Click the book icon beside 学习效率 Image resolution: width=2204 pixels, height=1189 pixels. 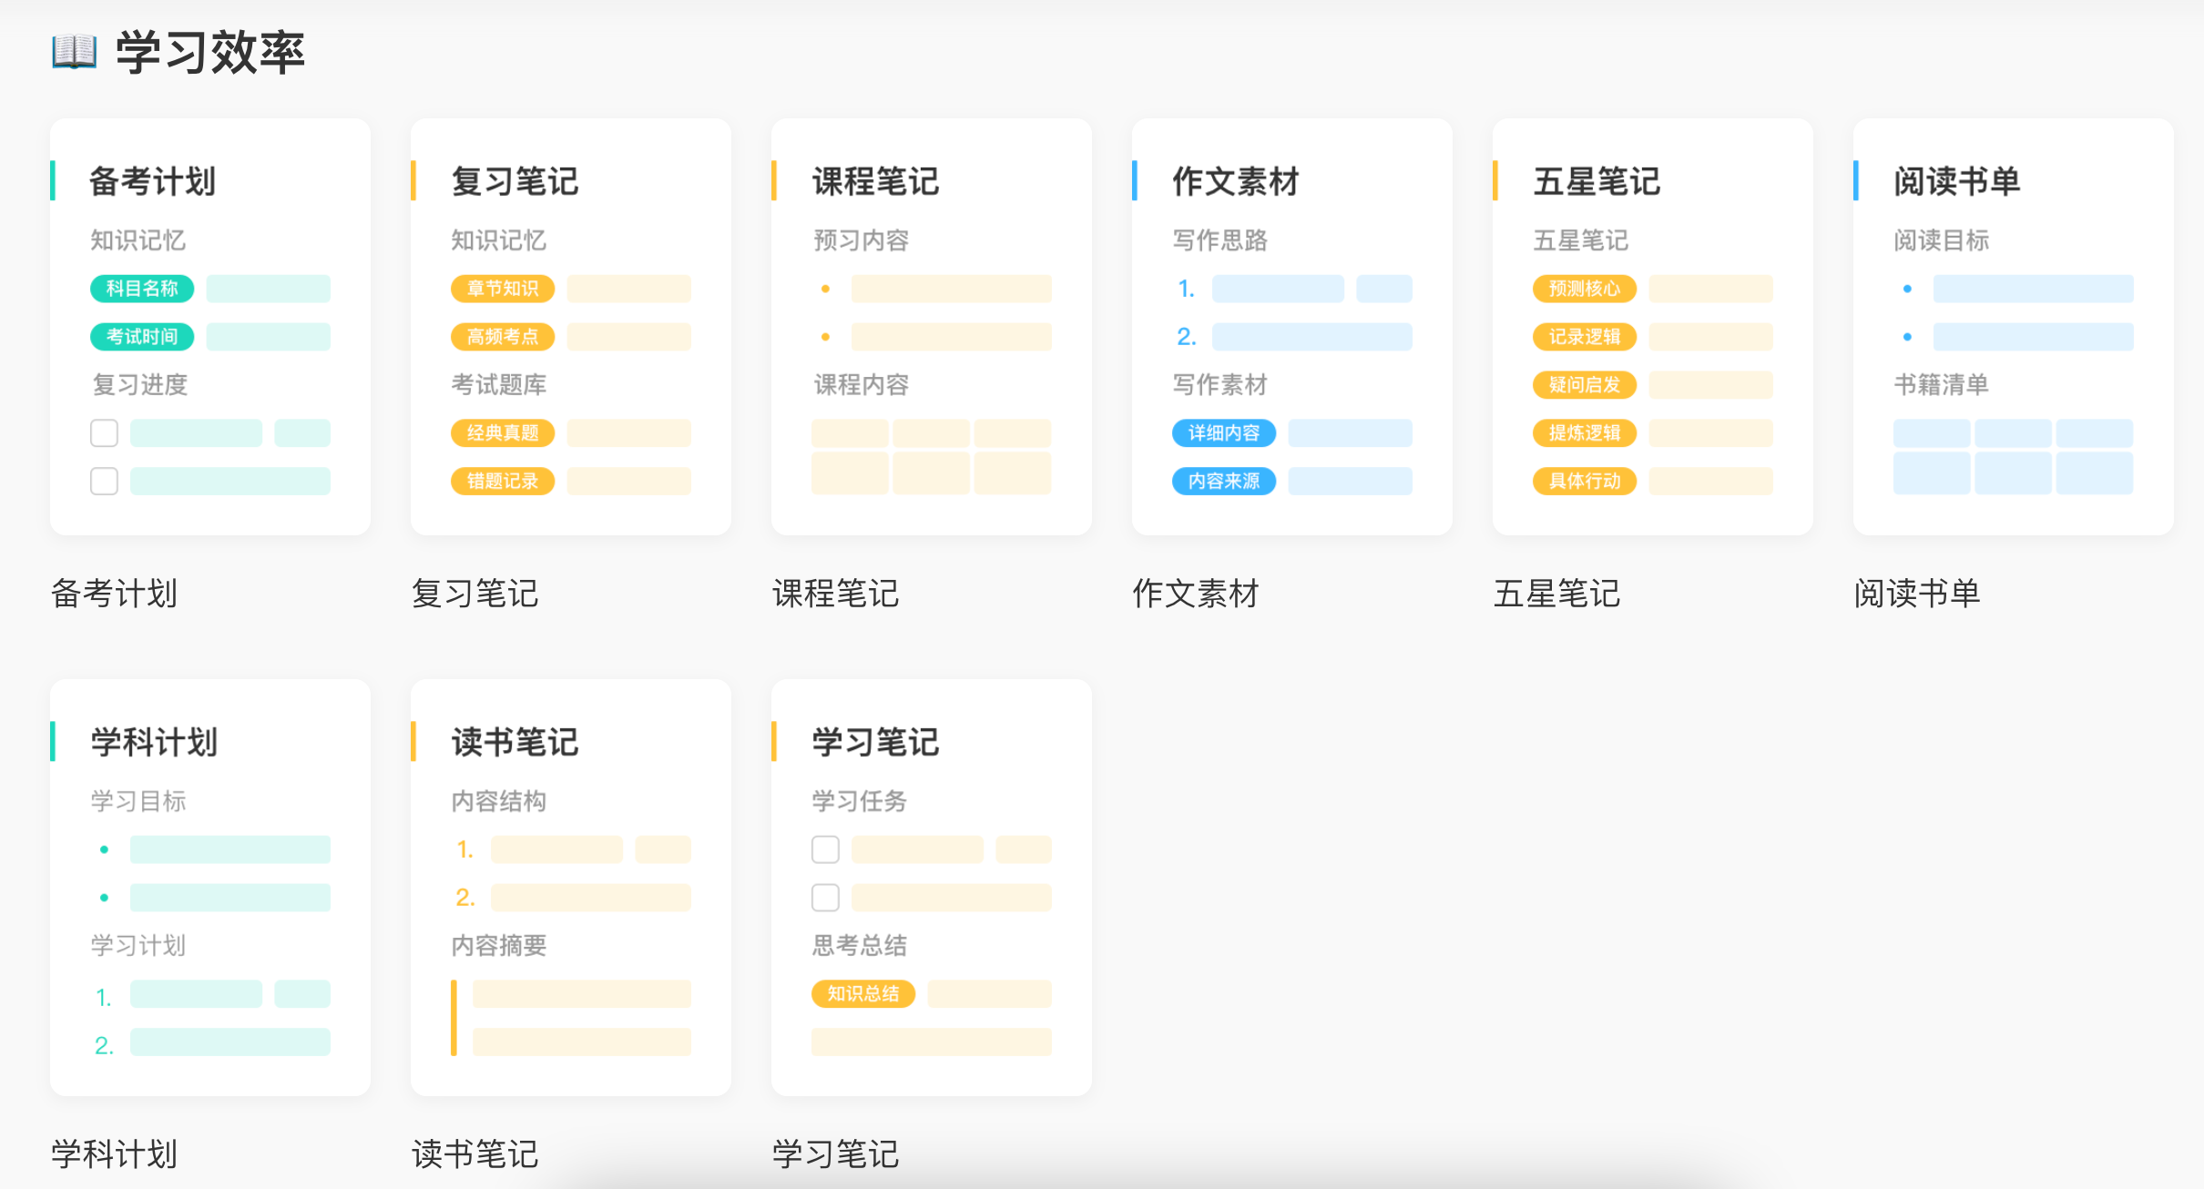click(74, 51)
